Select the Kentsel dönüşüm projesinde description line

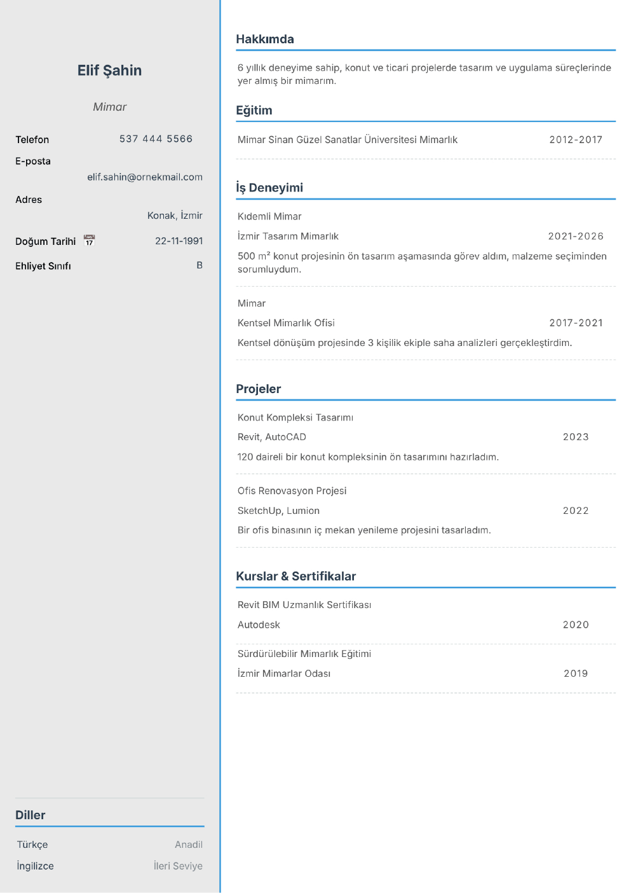pyautogui.click(x=405, y=343)
